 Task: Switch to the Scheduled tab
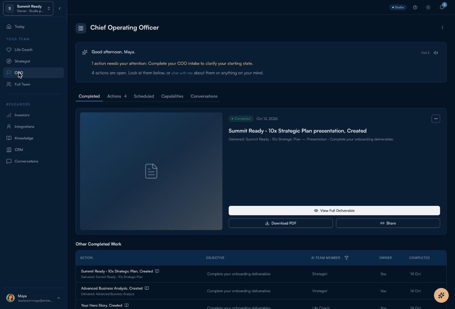pos(144,96)
